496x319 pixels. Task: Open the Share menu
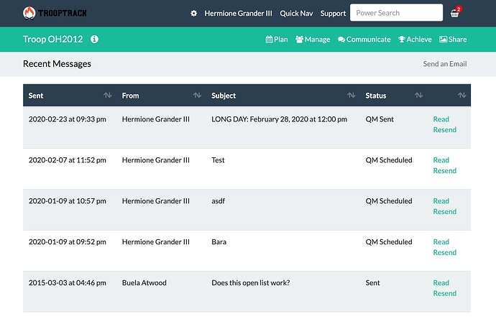pyautogui.click(x=453, y=40)
